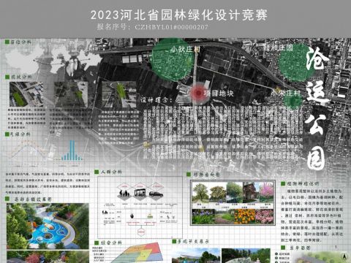Image resolution: width=351 pixels, height=263 pixels.
Task: Click the title 2023河北省园林绿化设计竞赛
Action: pos(179,15)
